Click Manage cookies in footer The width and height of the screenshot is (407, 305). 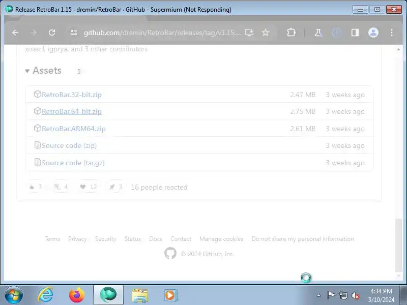pos(221,239)
